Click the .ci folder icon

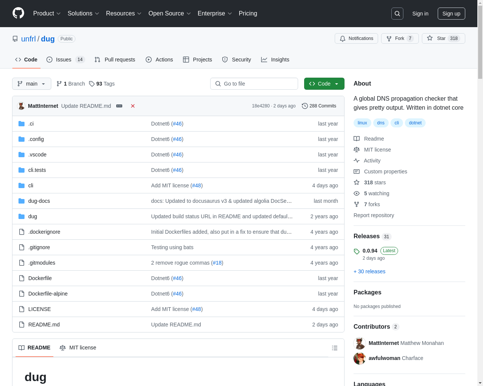pyautogui.click(x=22, y=124)
